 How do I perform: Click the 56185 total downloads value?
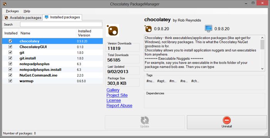pos(114,60)
